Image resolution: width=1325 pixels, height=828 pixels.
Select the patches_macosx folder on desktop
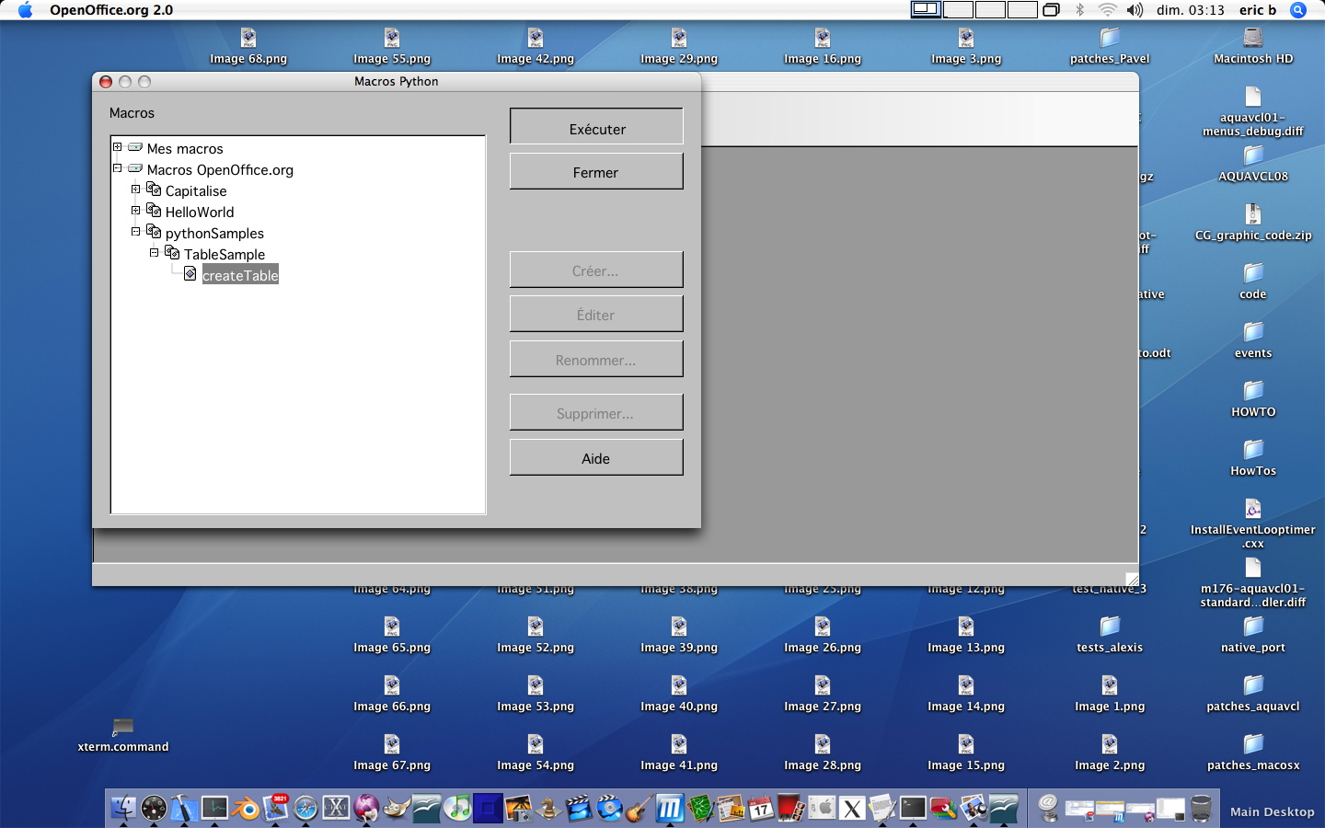(1253, 744)
